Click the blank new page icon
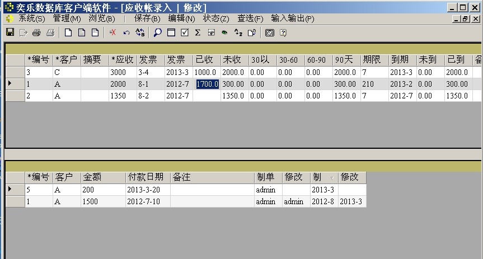483x259 pixels. [x=68, y=32]
